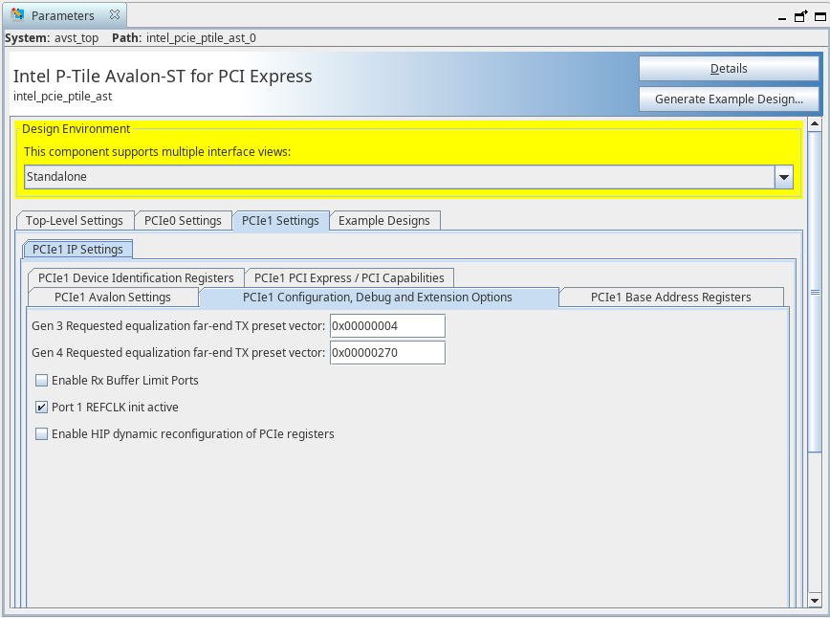Select the PCIe1 IP Settings subtab
830x618 pixels.
pos(77,250)
